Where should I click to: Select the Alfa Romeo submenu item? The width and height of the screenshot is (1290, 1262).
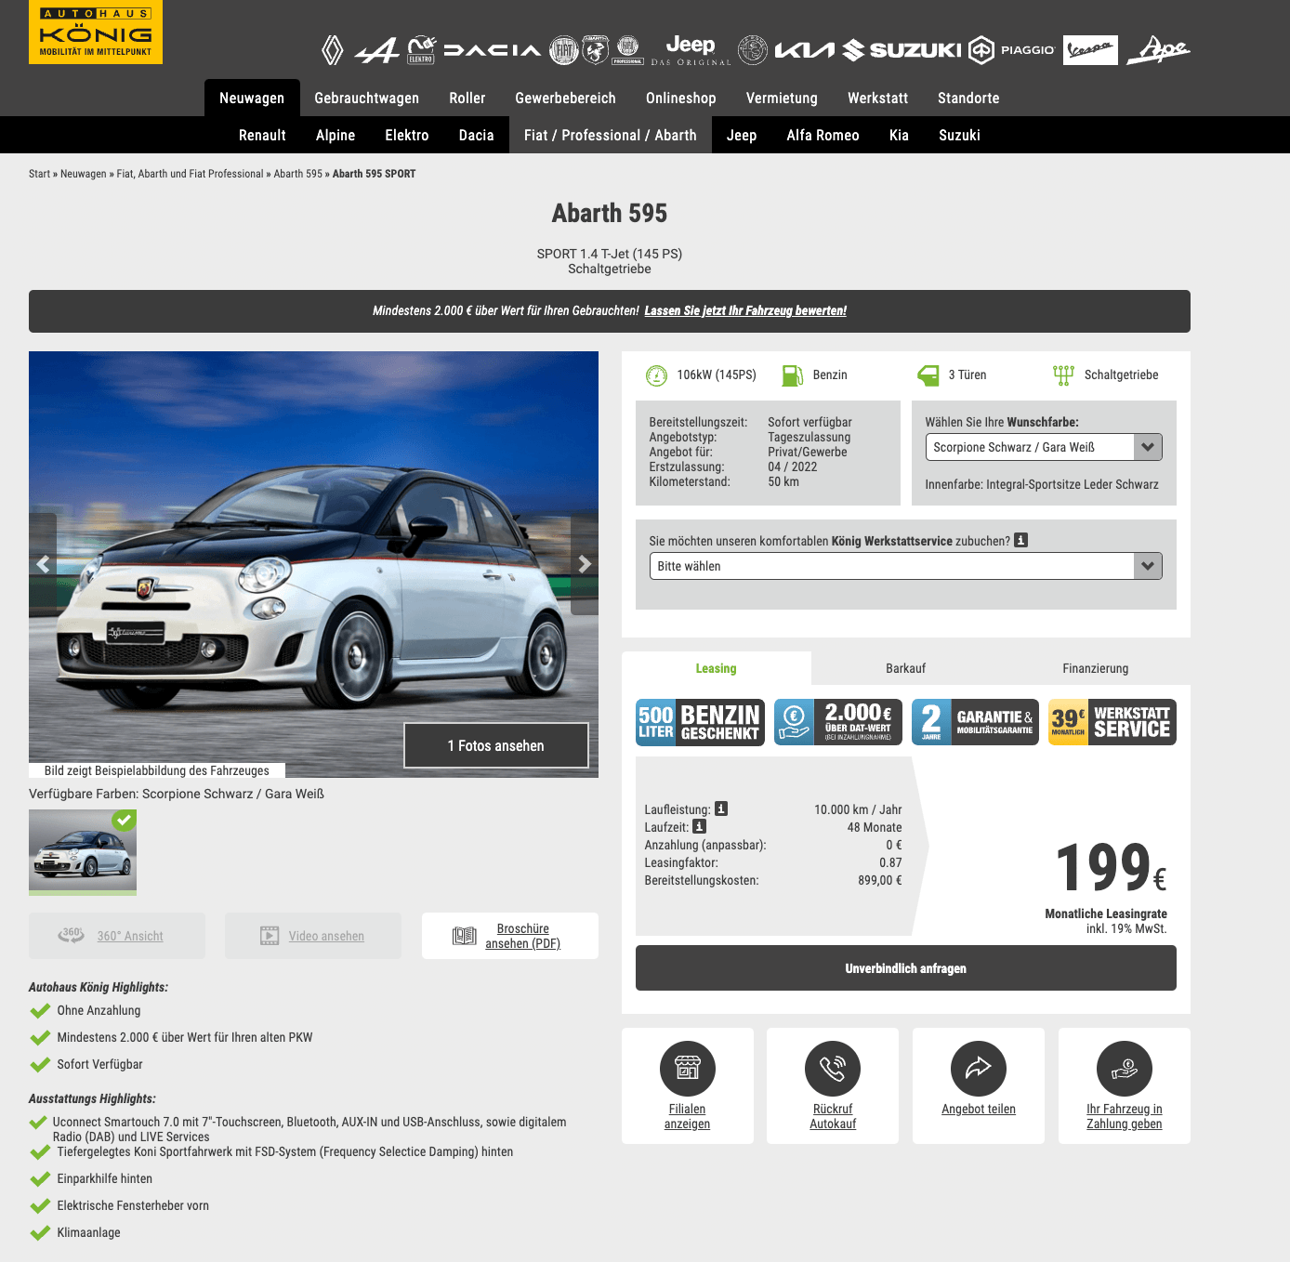823,135
